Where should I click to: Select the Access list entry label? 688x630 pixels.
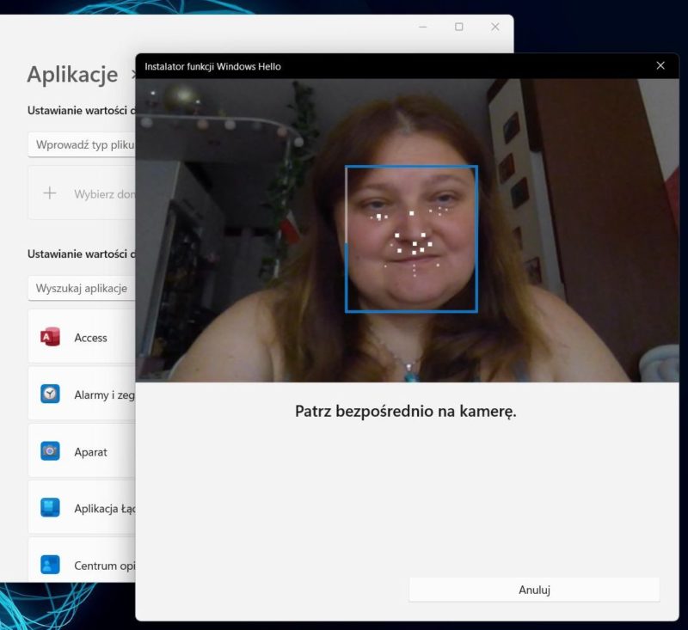[90, 338]
